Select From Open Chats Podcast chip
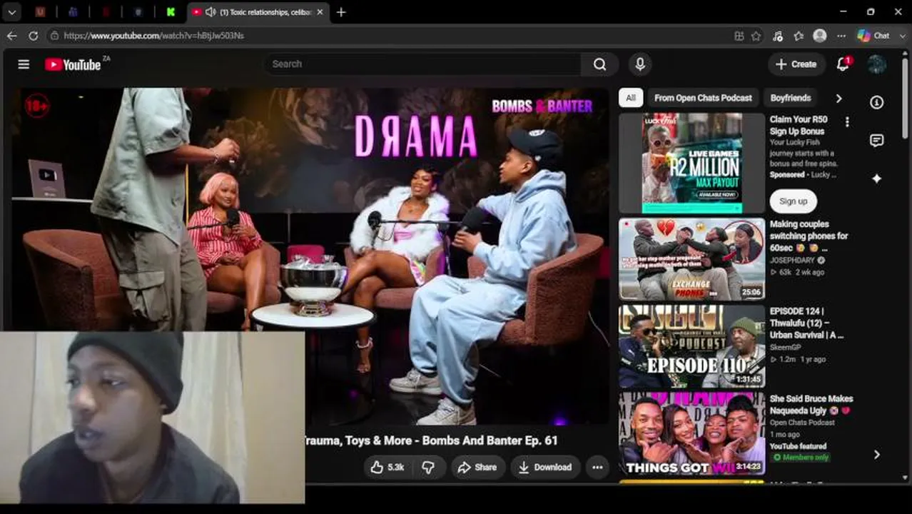The width and height of the screenshot is (912, 514). (703, 98)
